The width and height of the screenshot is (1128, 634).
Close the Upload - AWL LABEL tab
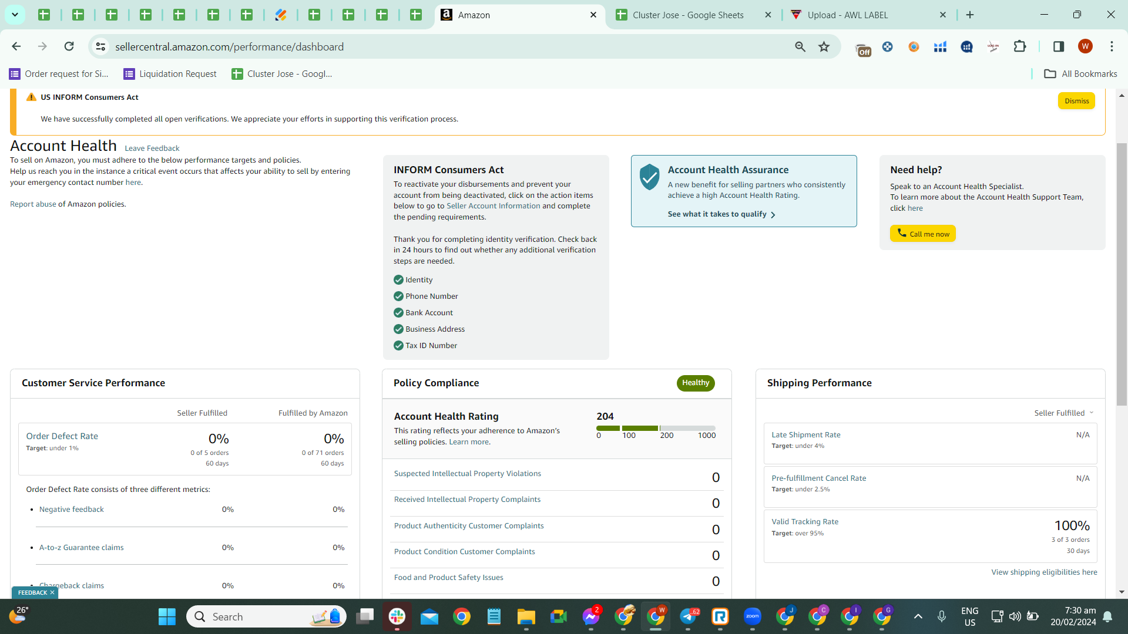click(943, 15)
